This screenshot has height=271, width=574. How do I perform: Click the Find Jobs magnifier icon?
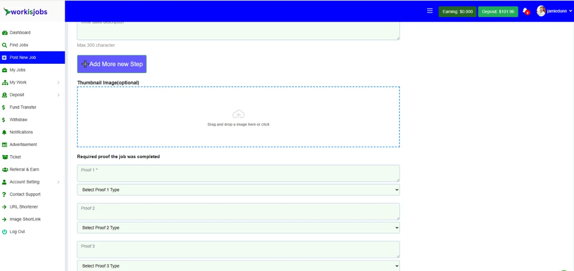click(x=5, y=45)
